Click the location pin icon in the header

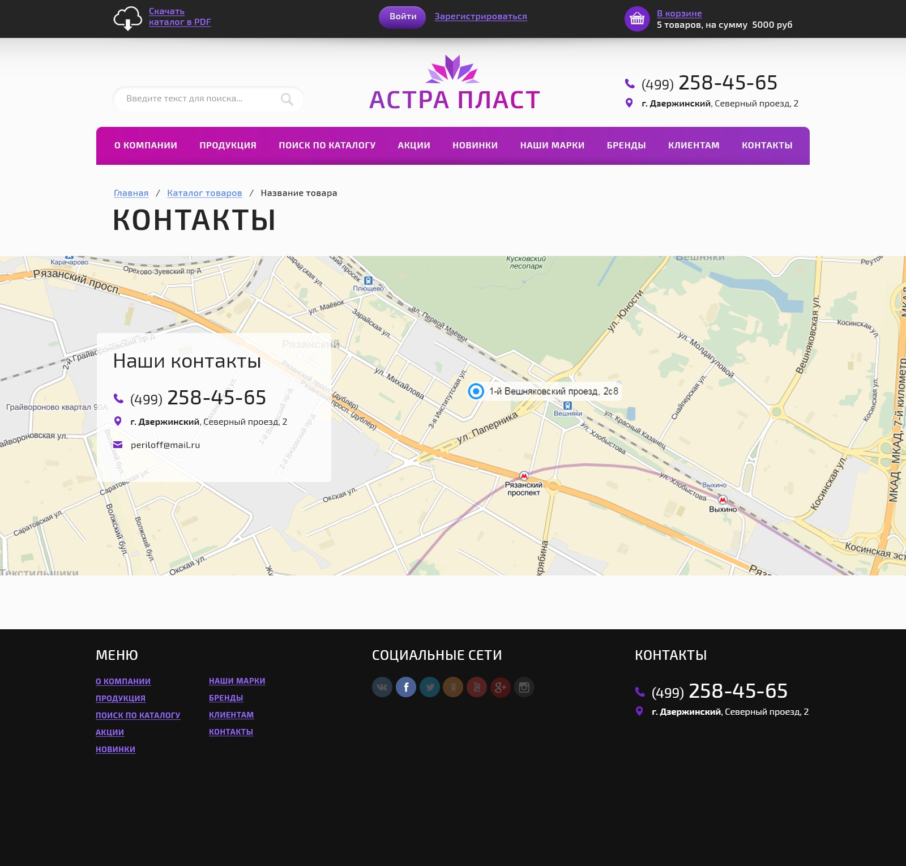point(629,103)
